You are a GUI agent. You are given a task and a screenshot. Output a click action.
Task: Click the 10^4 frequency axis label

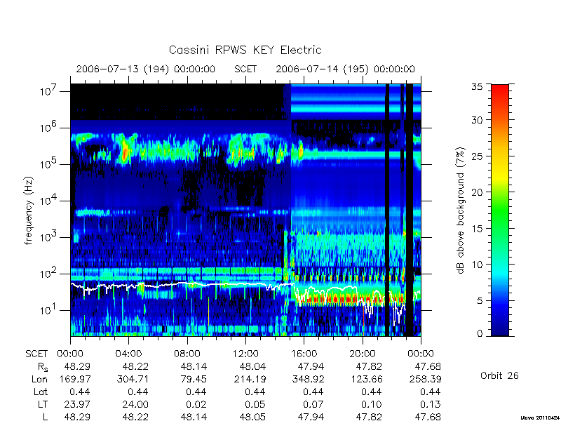(x=47, y=201)
